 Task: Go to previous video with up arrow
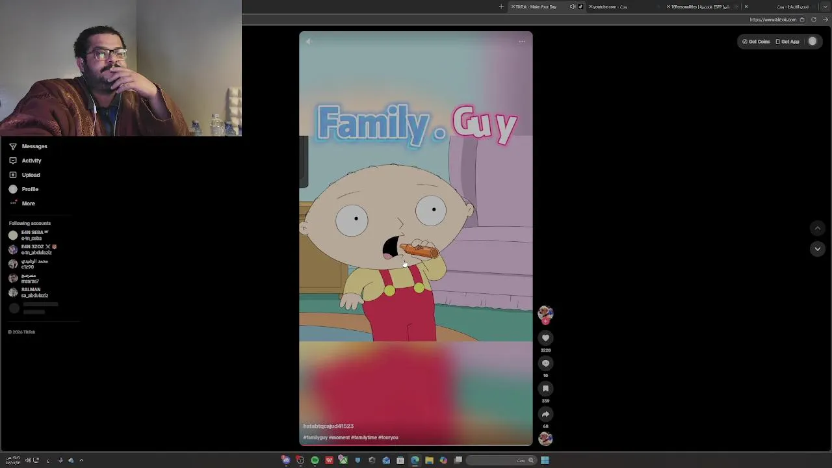[x=818, y=228]
